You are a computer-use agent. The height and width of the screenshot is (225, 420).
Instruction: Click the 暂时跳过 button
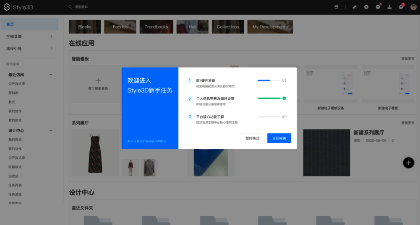pos(252,138)
